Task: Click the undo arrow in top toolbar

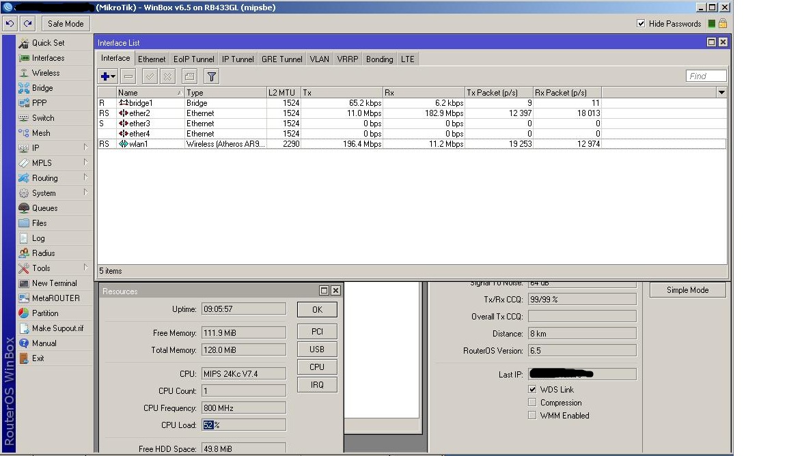Action: (10, 23)
